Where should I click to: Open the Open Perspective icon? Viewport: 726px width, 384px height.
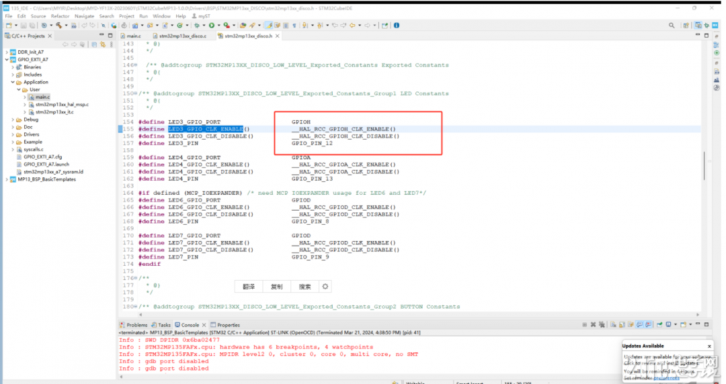tap(686, 26)
